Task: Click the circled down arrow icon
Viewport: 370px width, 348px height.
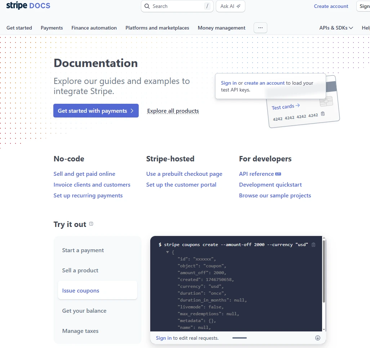Action: (318, 338)
